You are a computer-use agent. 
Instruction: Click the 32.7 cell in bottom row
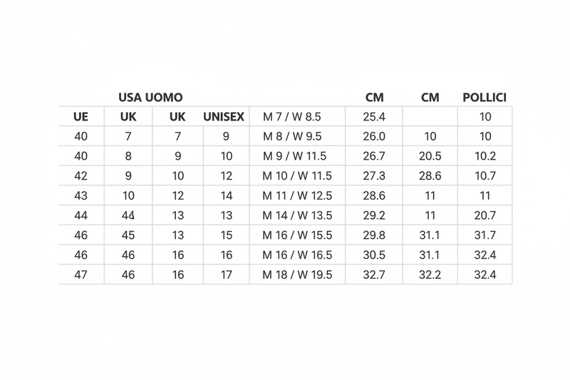pyautogui.click(x=374, y=274)
